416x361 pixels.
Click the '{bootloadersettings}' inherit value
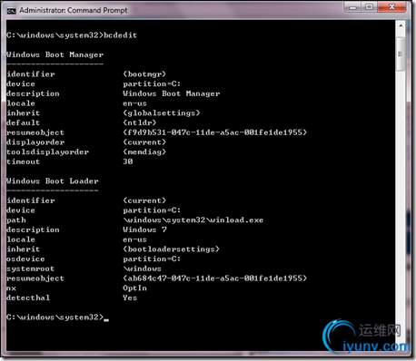[171, 249]
